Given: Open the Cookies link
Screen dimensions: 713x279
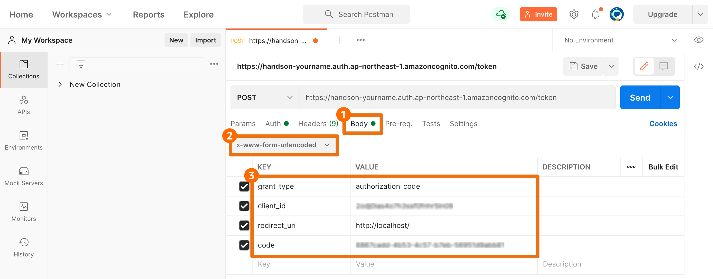Looking at the screenshot, I should (x=663, y=123).
